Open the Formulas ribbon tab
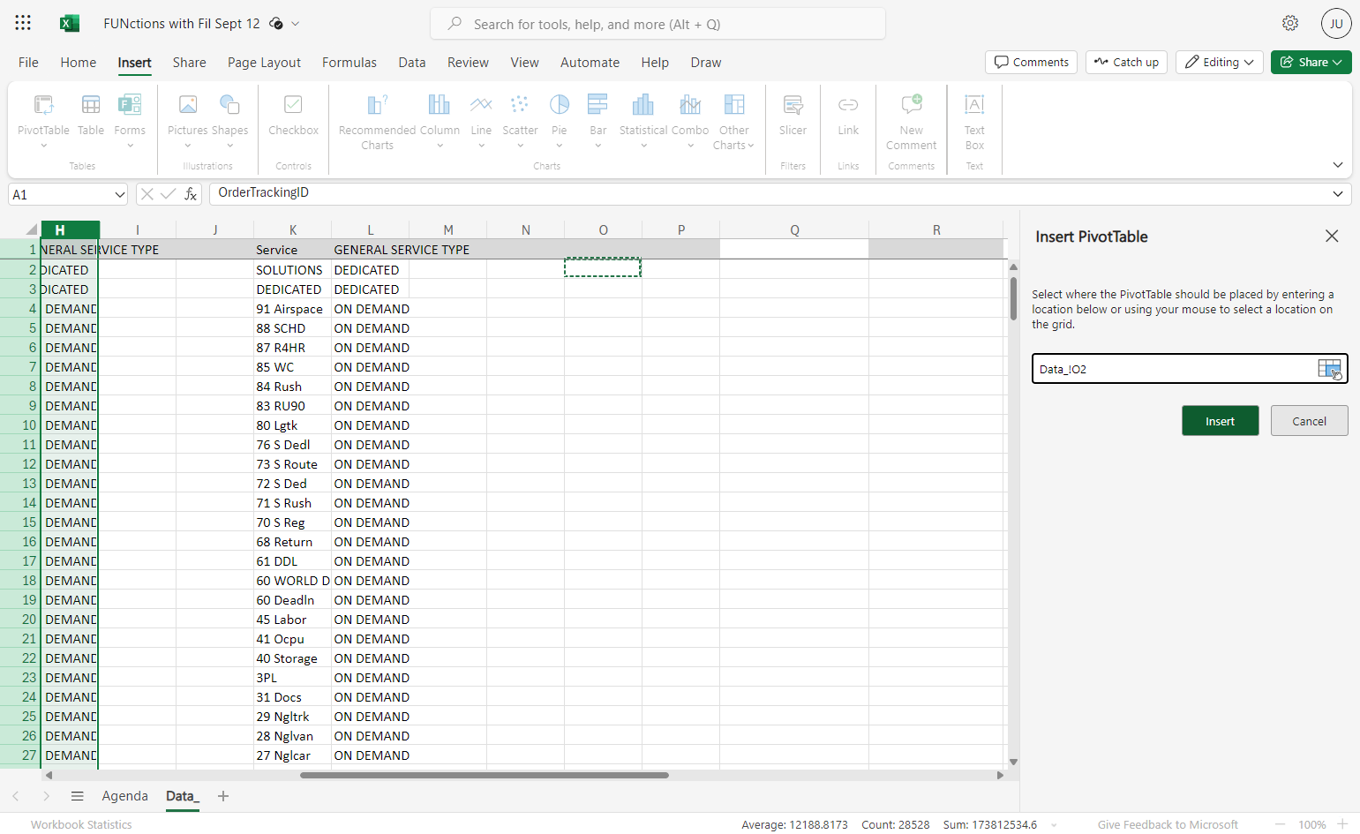The width and height of the screenshot is (1360, 834). [349, 63]
